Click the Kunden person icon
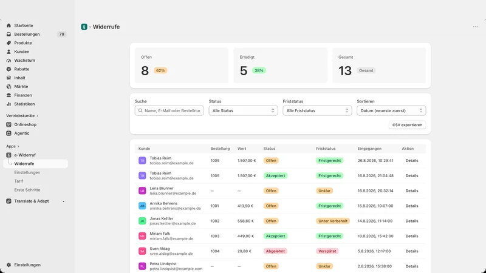 9,52
